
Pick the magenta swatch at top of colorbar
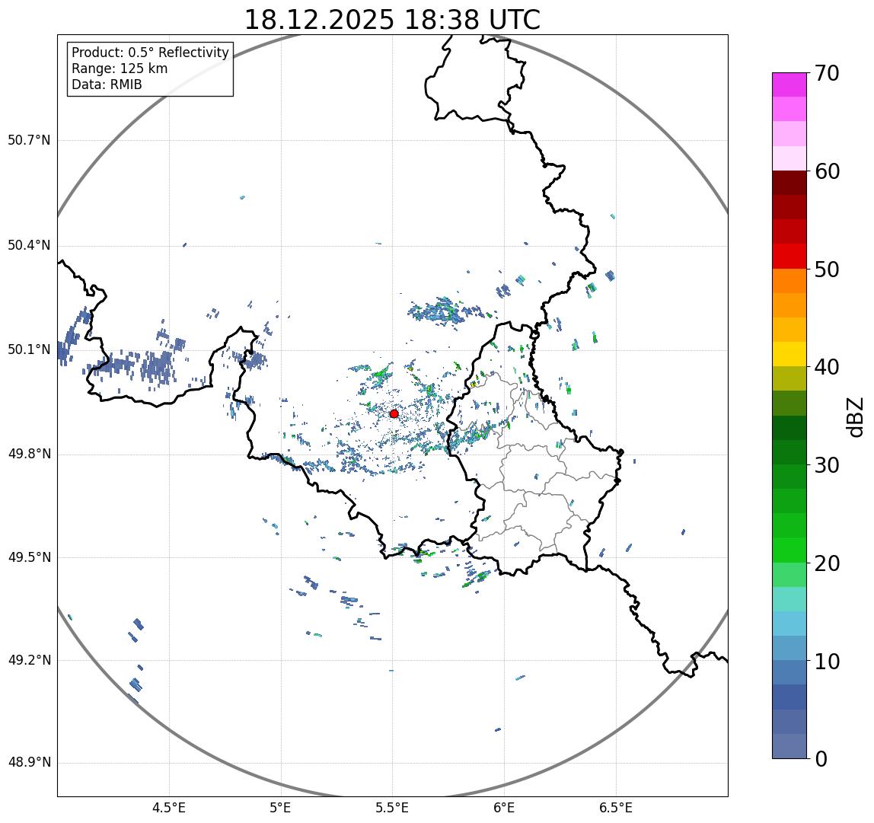(789, 85)
